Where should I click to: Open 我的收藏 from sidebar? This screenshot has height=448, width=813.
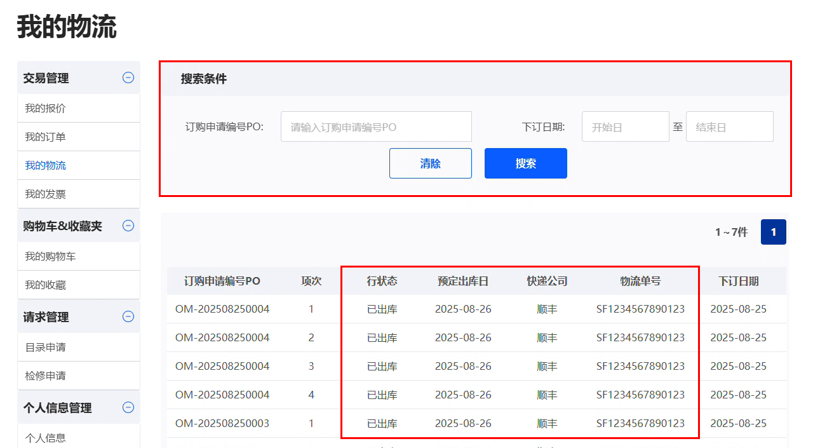pos(45,285)
